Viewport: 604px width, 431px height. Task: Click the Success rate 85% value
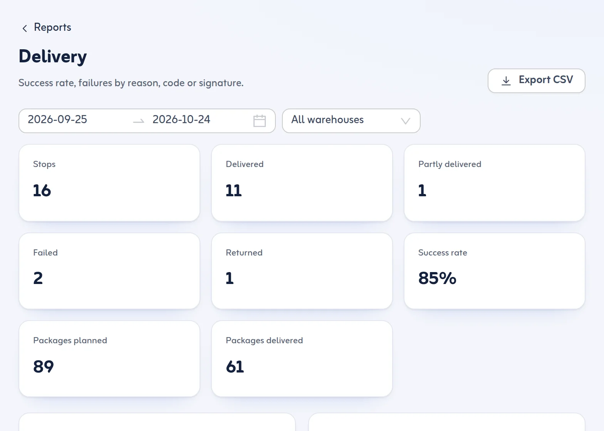coord(437,278)
